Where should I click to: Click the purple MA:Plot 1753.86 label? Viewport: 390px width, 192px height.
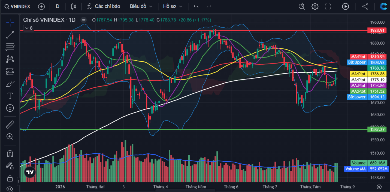[x=368, y=86]
